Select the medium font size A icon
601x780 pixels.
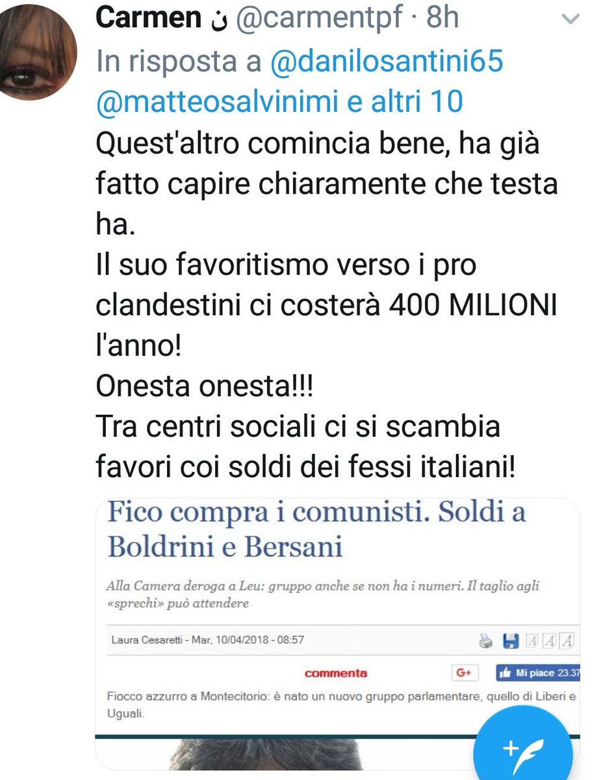click(x=549, y=642)
